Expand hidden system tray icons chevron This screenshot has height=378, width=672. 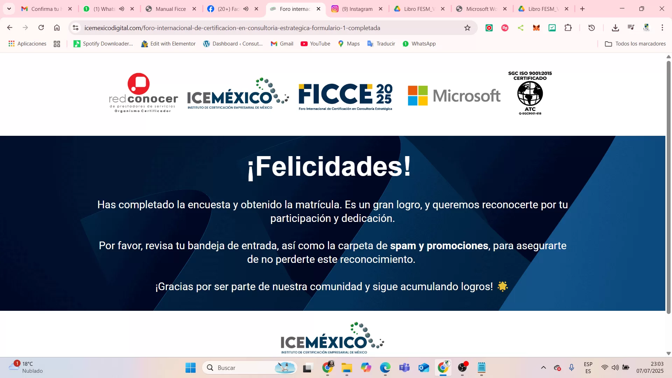[543, 367]
